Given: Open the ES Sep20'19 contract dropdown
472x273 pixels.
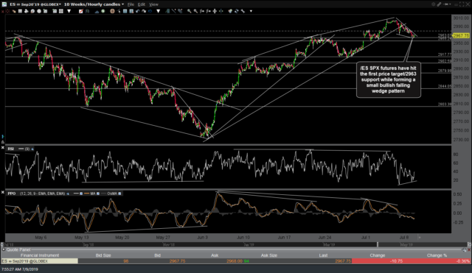Looking at the screenshot, I should click(x=60, y=4).
